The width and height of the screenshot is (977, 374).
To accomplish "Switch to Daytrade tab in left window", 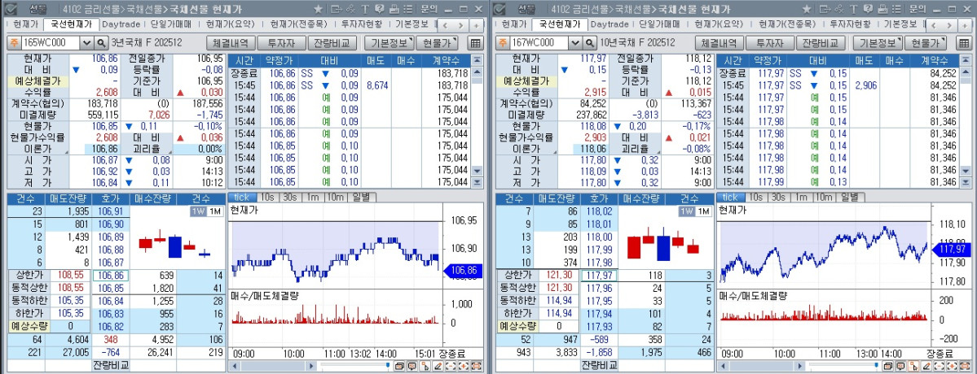I will coord(121,25).
